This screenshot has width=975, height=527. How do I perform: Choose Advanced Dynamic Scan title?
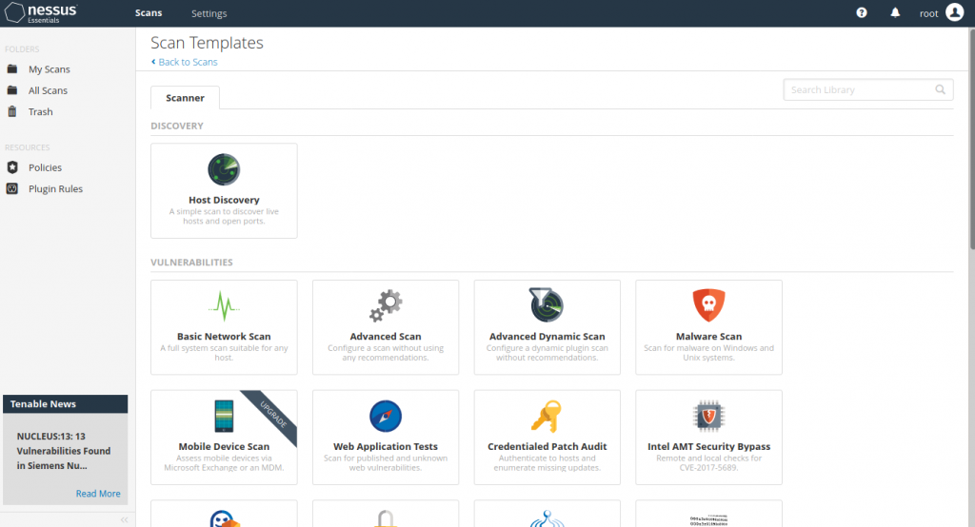pyautogui.click(x=547, y=336)
